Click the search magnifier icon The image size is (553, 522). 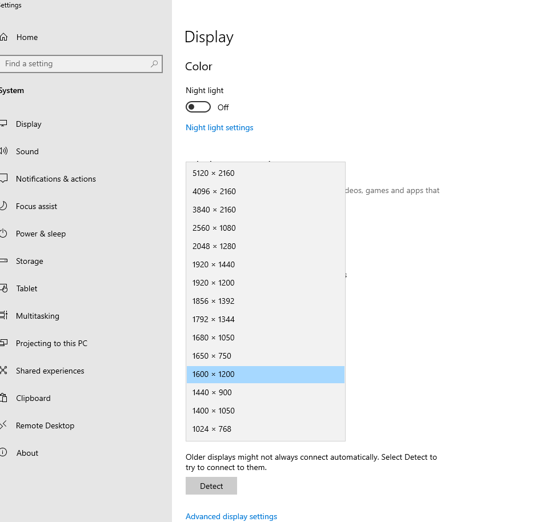[x=154, y=64]
